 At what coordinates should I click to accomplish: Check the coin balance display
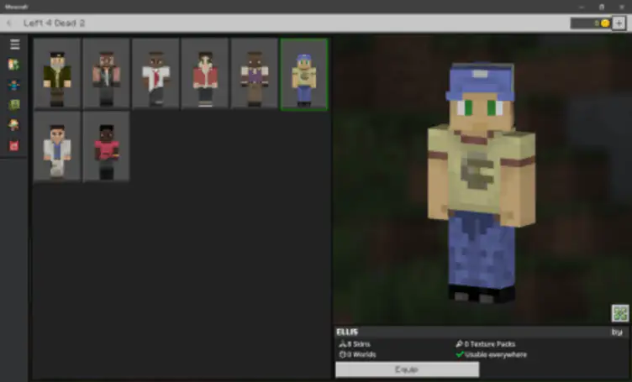tap(591, 24)
